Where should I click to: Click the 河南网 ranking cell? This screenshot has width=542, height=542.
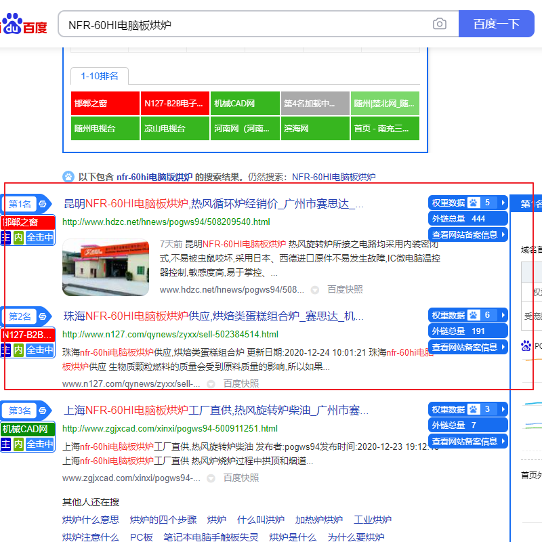[x=245, y=129]
